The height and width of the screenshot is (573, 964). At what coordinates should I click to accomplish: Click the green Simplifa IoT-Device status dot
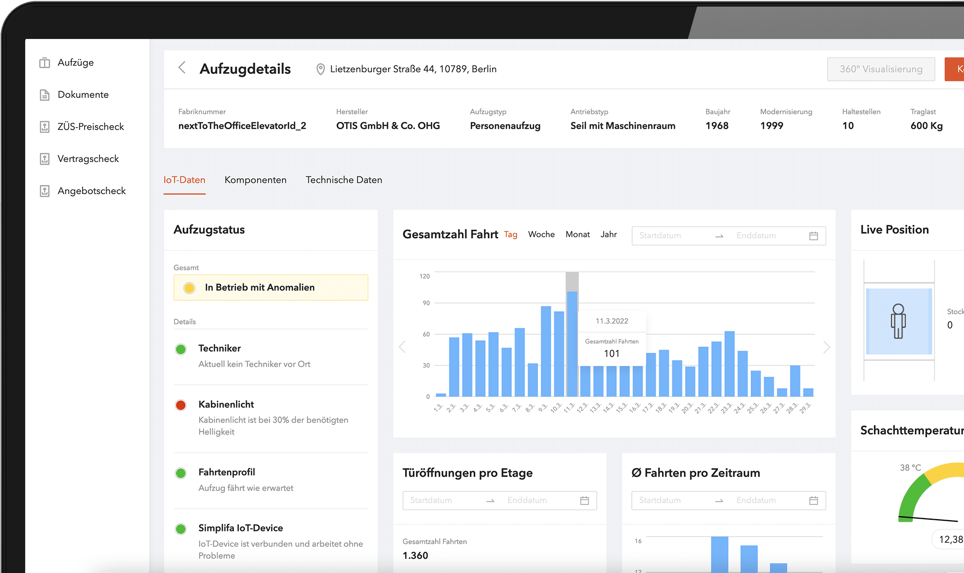tap(180, 529)
